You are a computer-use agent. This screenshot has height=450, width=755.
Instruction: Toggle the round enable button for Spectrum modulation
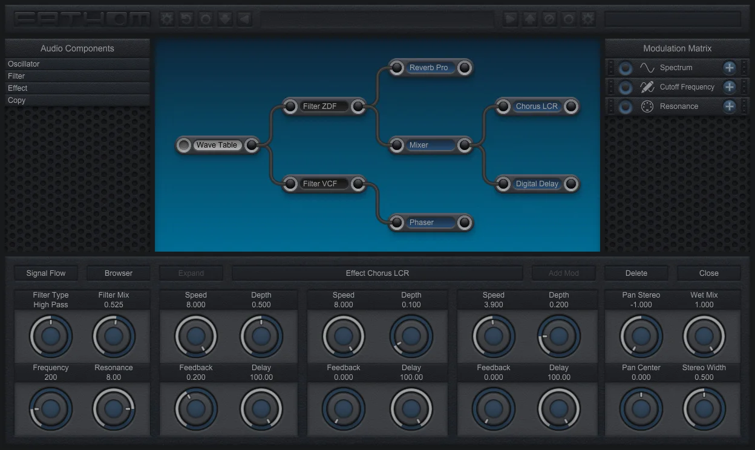coord(626,68)
